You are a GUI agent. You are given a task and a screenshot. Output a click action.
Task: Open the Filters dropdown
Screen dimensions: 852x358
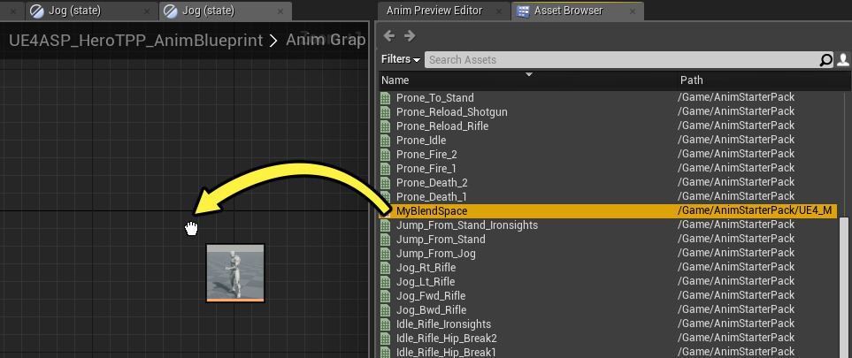coord(401,59)
